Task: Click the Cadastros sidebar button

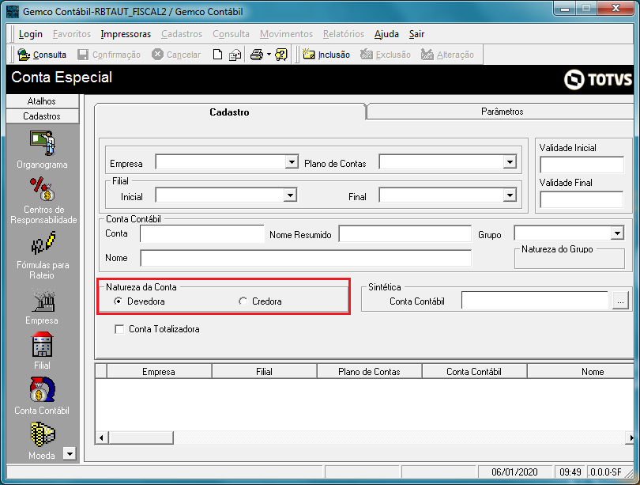Action: click(x=43, y=116)
